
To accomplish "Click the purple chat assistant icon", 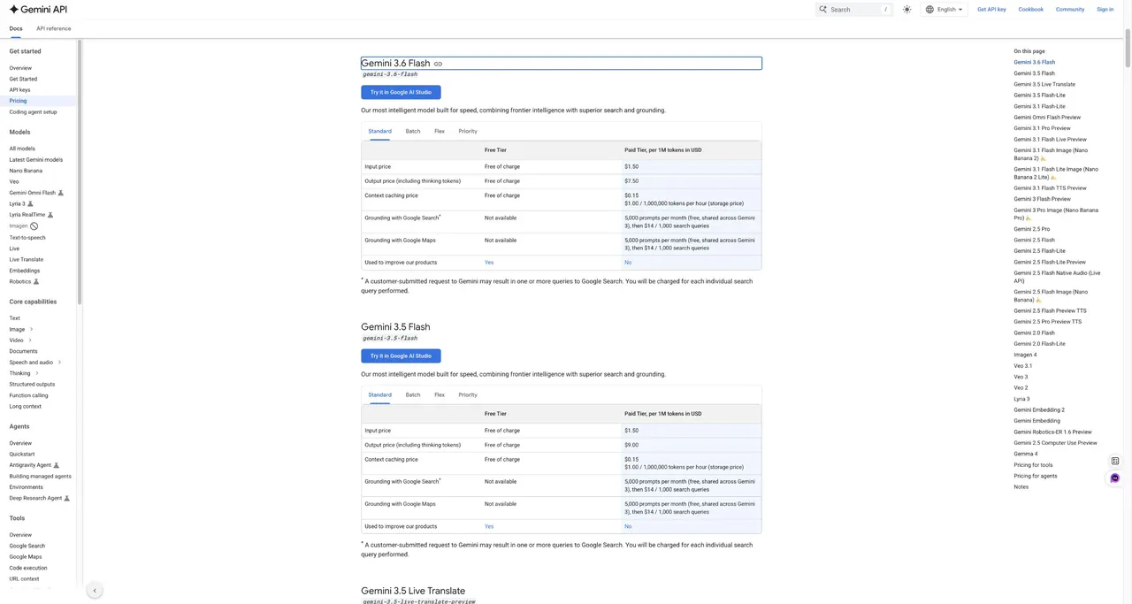I will pyautogui.click(x=1115, y=478).
